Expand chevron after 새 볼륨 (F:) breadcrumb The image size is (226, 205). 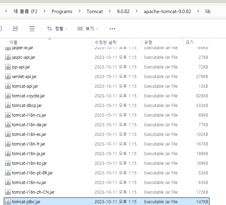click(44, 11)
